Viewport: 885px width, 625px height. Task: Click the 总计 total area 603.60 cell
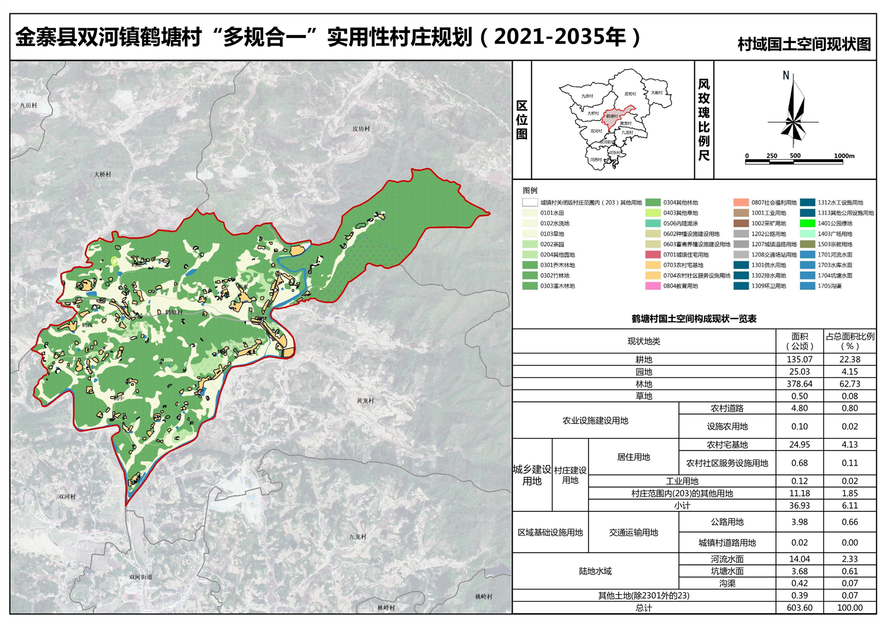799,608
